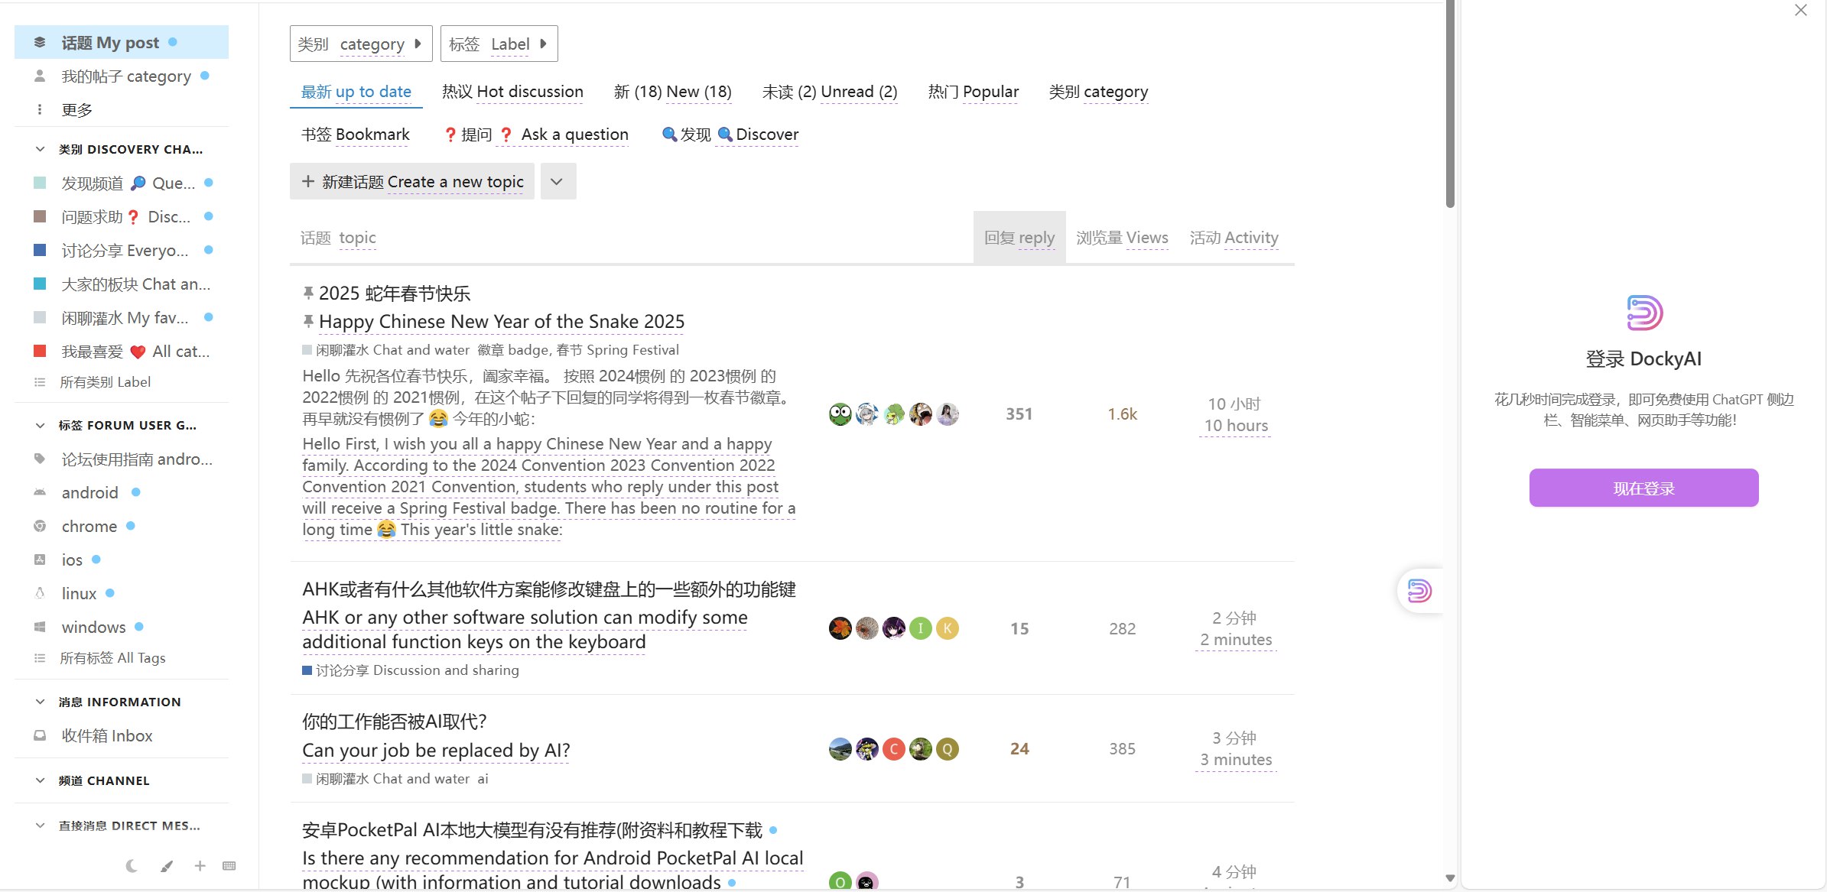Viewport: 1827px width, 892px height.
Task: Expand the 频道 Channel section
Action: [x=40, y=780]
